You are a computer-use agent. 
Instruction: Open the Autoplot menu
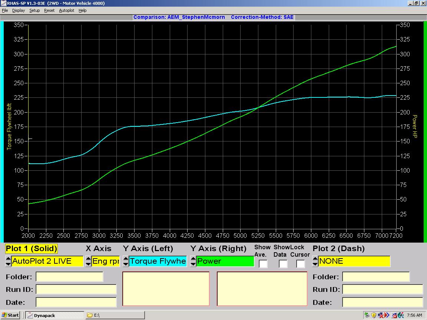[67, 10]
